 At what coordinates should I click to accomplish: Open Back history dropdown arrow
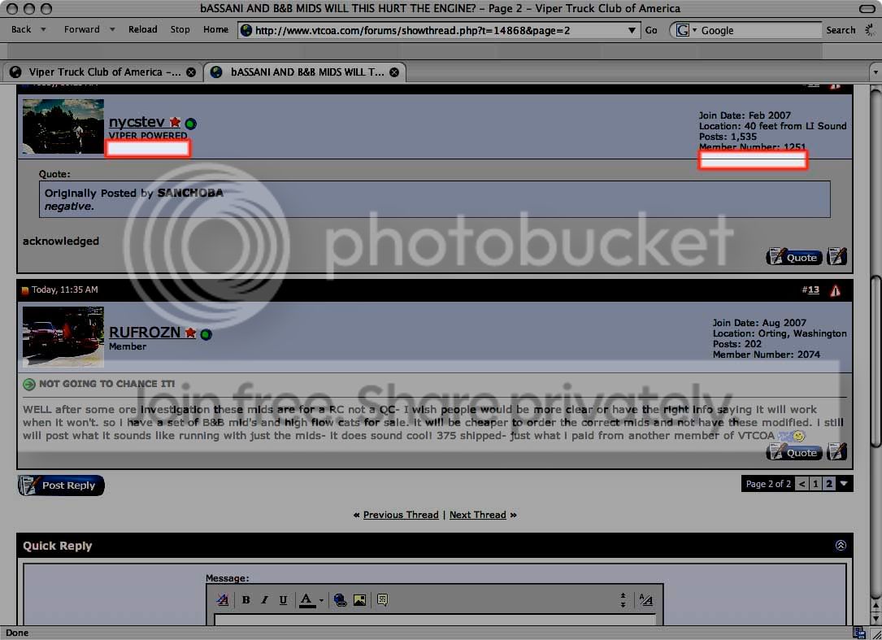tap(43, 29)
